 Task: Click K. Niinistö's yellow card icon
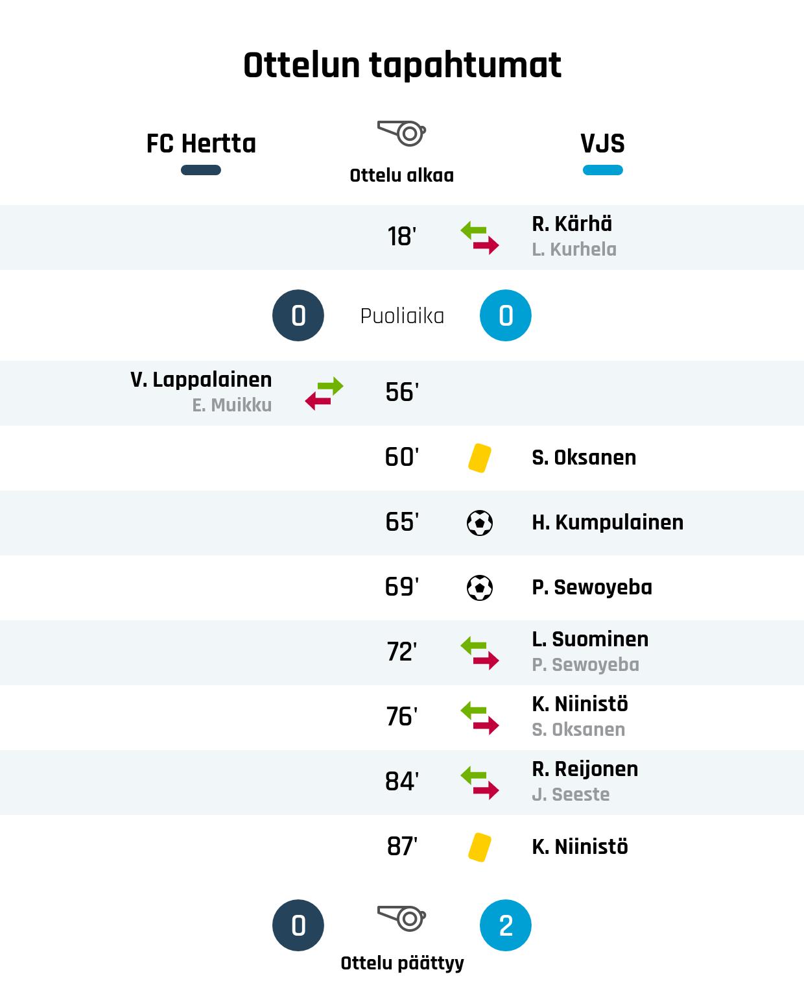(479, 847)
